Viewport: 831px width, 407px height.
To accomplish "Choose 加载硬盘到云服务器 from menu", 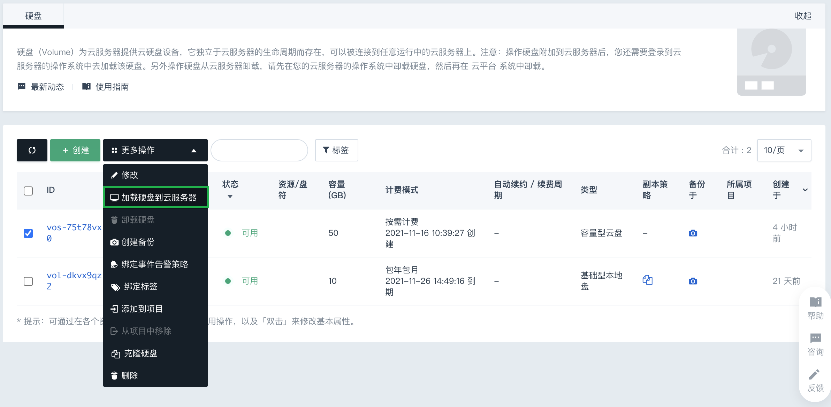I will (x=155, y=197).
